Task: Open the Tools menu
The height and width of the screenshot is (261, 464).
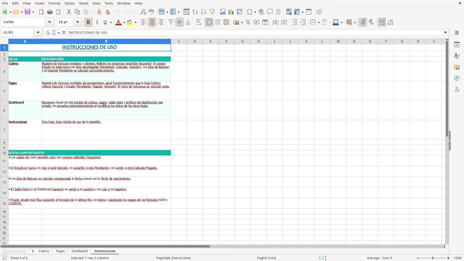Action: coord(109,3)
